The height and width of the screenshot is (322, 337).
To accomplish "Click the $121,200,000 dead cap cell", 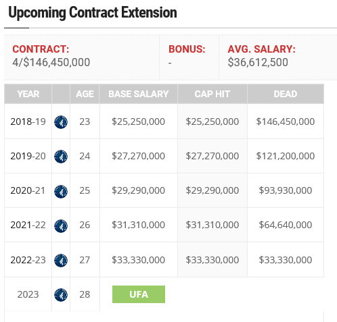I will 286,156.
